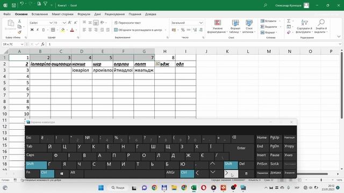This screenshot has width=344, height=193.
Task: Open Sort and Filter (Сортувати й фільтрувати)
Action: pos(304,26)
